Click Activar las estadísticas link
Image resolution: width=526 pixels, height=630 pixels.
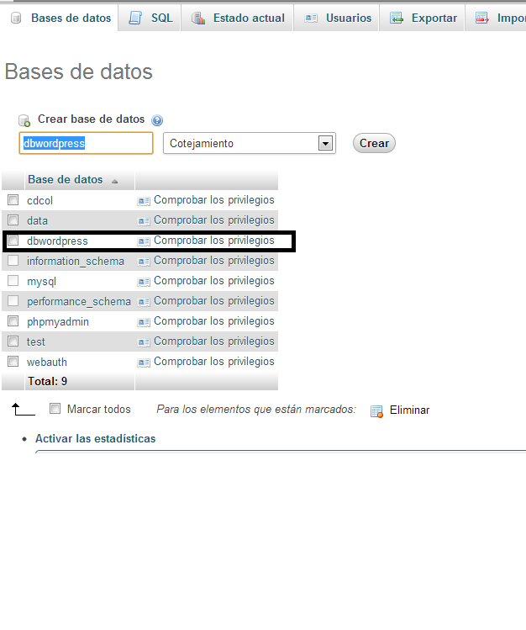click(x=95, y=438)
